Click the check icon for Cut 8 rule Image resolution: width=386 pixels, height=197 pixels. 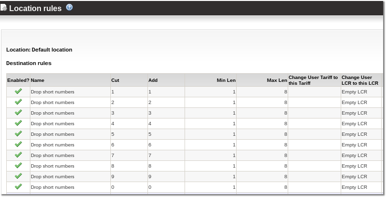18,165
